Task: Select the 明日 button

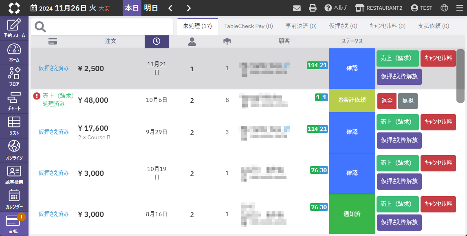Action: click(x=151, y=8)
